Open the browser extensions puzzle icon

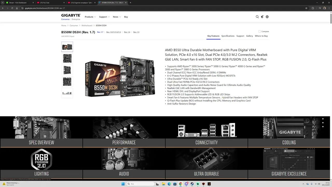pos(313,8)
